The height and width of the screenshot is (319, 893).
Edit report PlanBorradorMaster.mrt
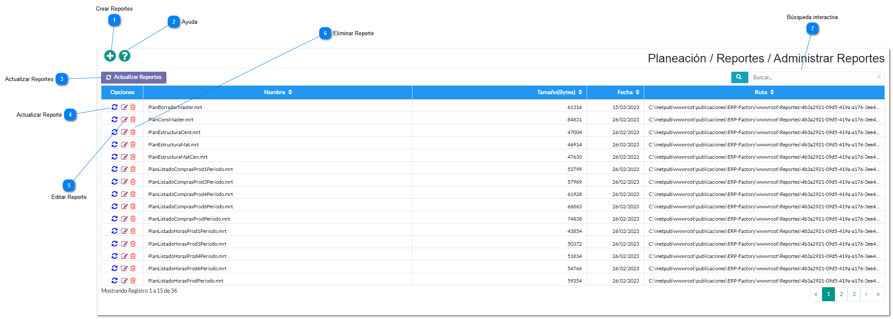(x=124, y=107)
